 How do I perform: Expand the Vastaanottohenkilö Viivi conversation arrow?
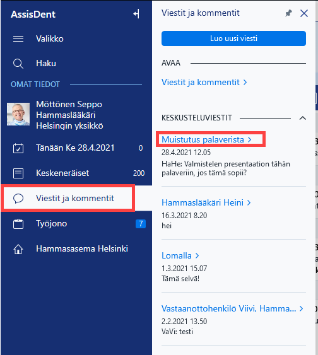(301, 308)
